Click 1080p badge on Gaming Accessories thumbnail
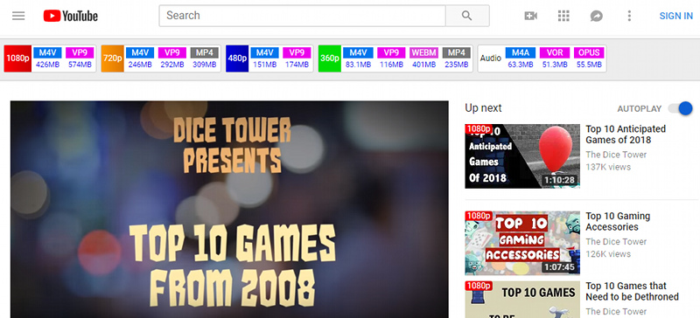This screenshot has width=700, height=318. (479, 216)
